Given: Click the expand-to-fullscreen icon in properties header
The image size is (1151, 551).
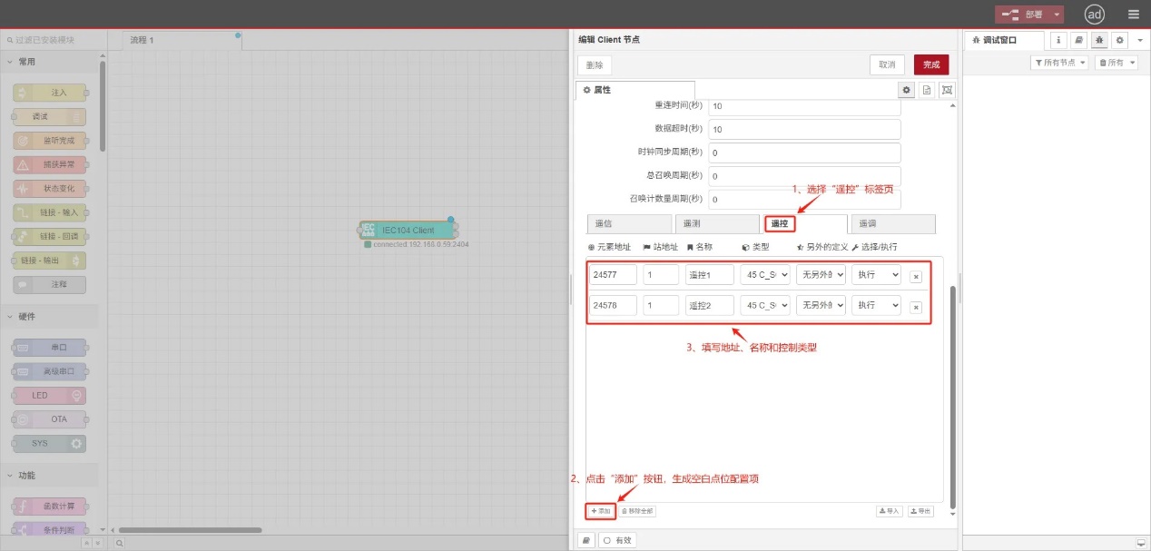Looking at the screenshot, I should tap(946, 89).
